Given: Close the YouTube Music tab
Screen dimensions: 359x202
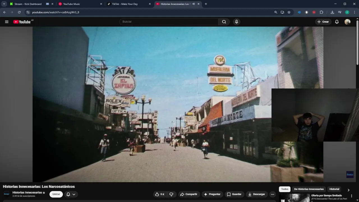Looking at the screenshot, I should 101,4.
